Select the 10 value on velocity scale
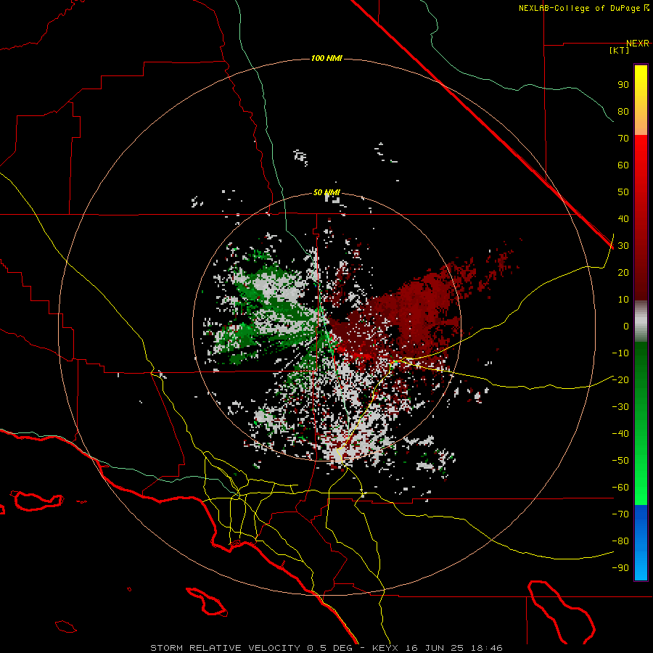 [623, 300]
